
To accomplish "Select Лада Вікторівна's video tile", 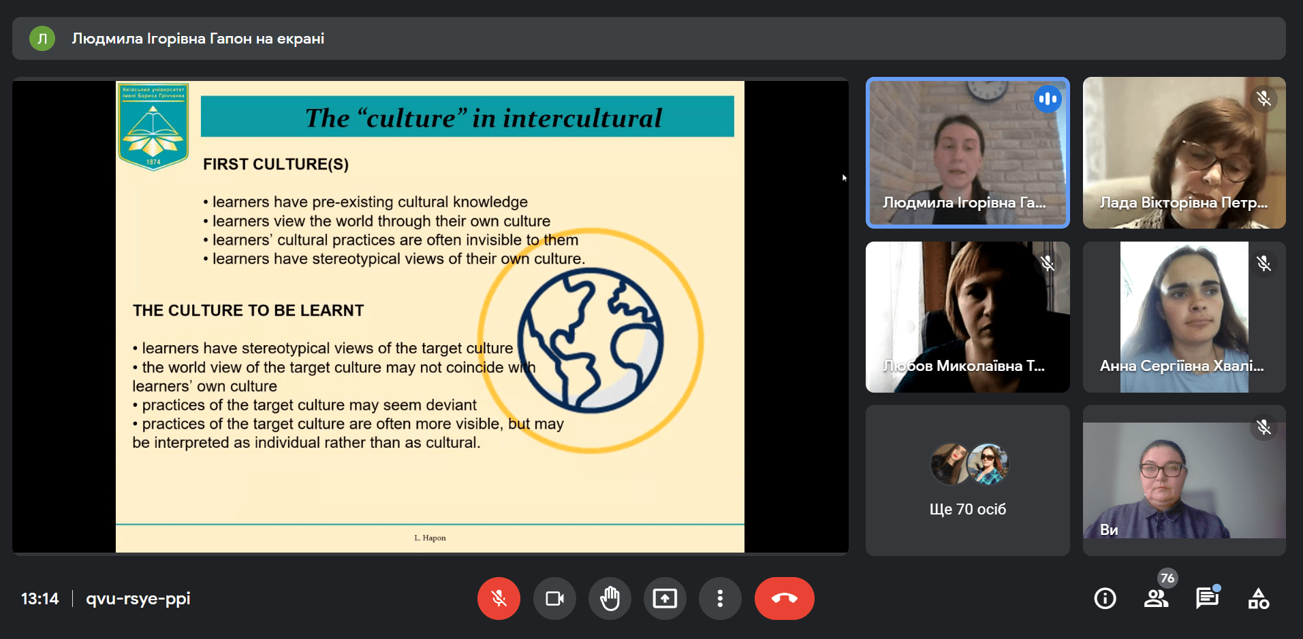I will point(1184,152).
